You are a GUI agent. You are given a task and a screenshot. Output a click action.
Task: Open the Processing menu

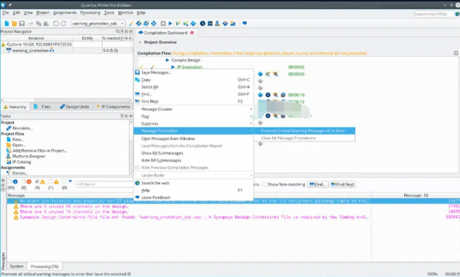click(90, 12)
